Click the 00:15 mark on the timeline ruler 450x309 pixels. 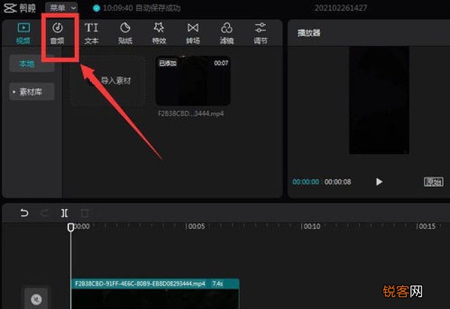(x=426, y=226)
